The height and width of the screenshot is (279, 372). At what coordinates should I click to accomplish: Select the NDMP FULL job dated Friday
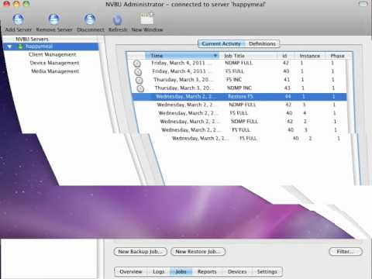(238, 63)
